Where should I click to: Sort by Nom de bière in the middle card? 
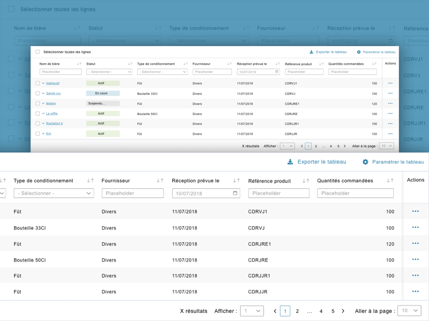tap(79, 64)
